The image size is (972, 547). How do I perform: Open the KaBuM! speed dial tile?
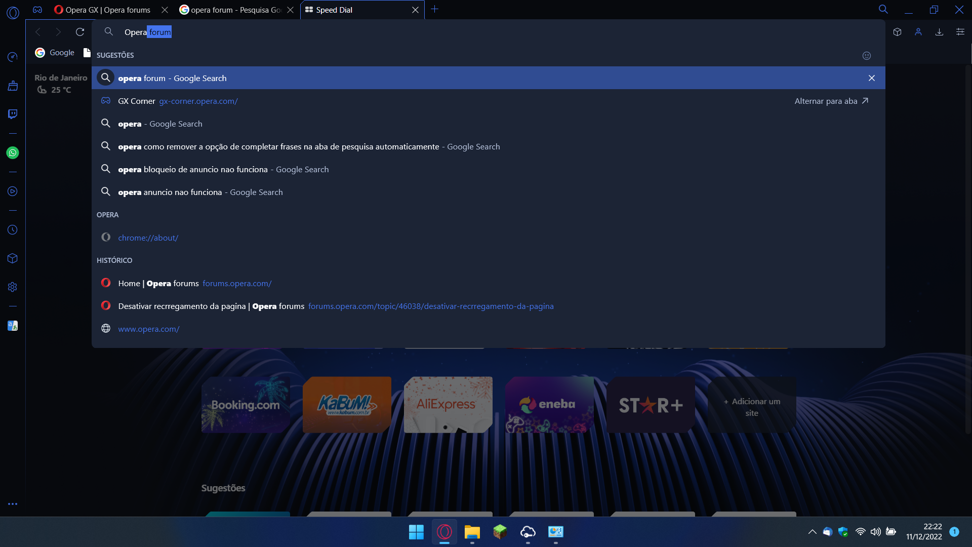tap(347, 405)
